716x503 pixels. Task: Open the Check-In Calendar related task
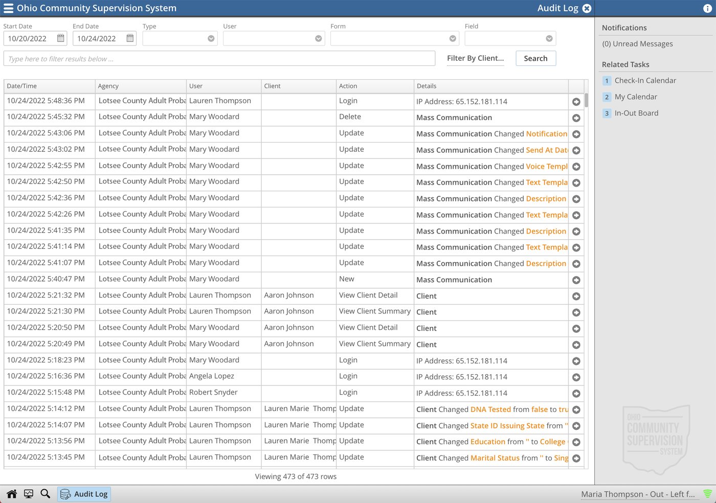tap(645, 80)
